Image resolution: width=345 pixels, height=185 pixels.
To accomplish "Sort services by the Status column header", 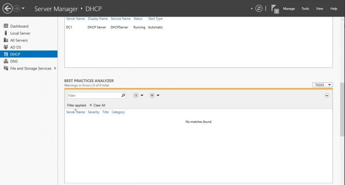I will pos(138,19).
